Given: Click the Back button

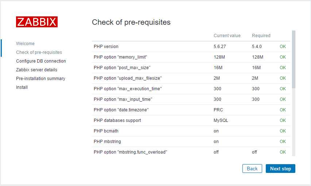Looking at the screenshot, I should point(252,169).
